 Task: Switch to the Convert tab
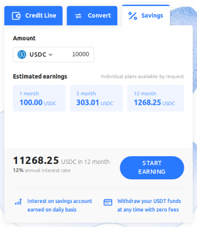coord(92,15)
